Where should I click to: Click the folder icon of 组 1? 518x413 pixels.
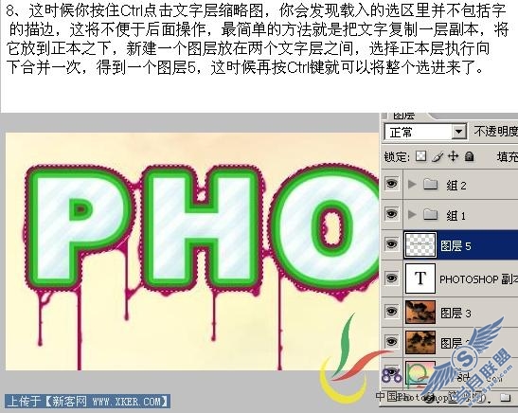(x=431, y=215)
